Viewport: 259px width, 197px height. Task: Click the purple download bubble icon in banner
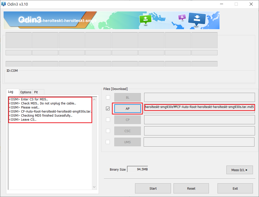182,17
